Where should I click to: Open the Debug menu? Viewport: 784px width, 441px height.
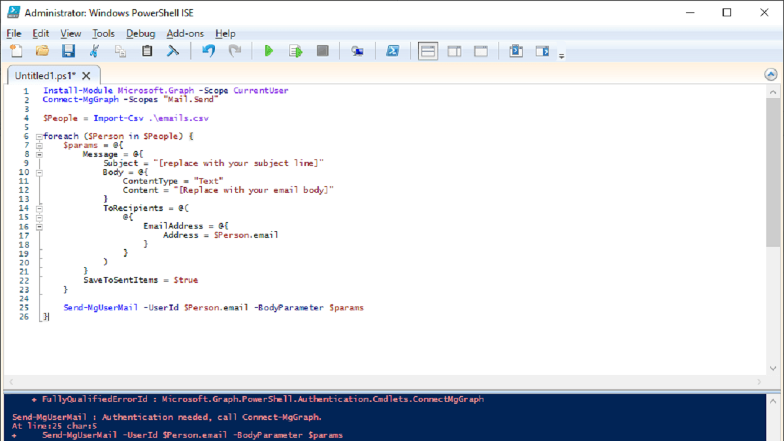click(140, 33)
